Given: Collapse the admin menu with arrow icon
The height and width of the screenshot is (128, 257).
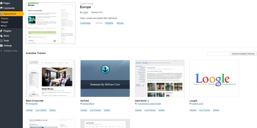Looking at the screenshot, I should point(2,51).
